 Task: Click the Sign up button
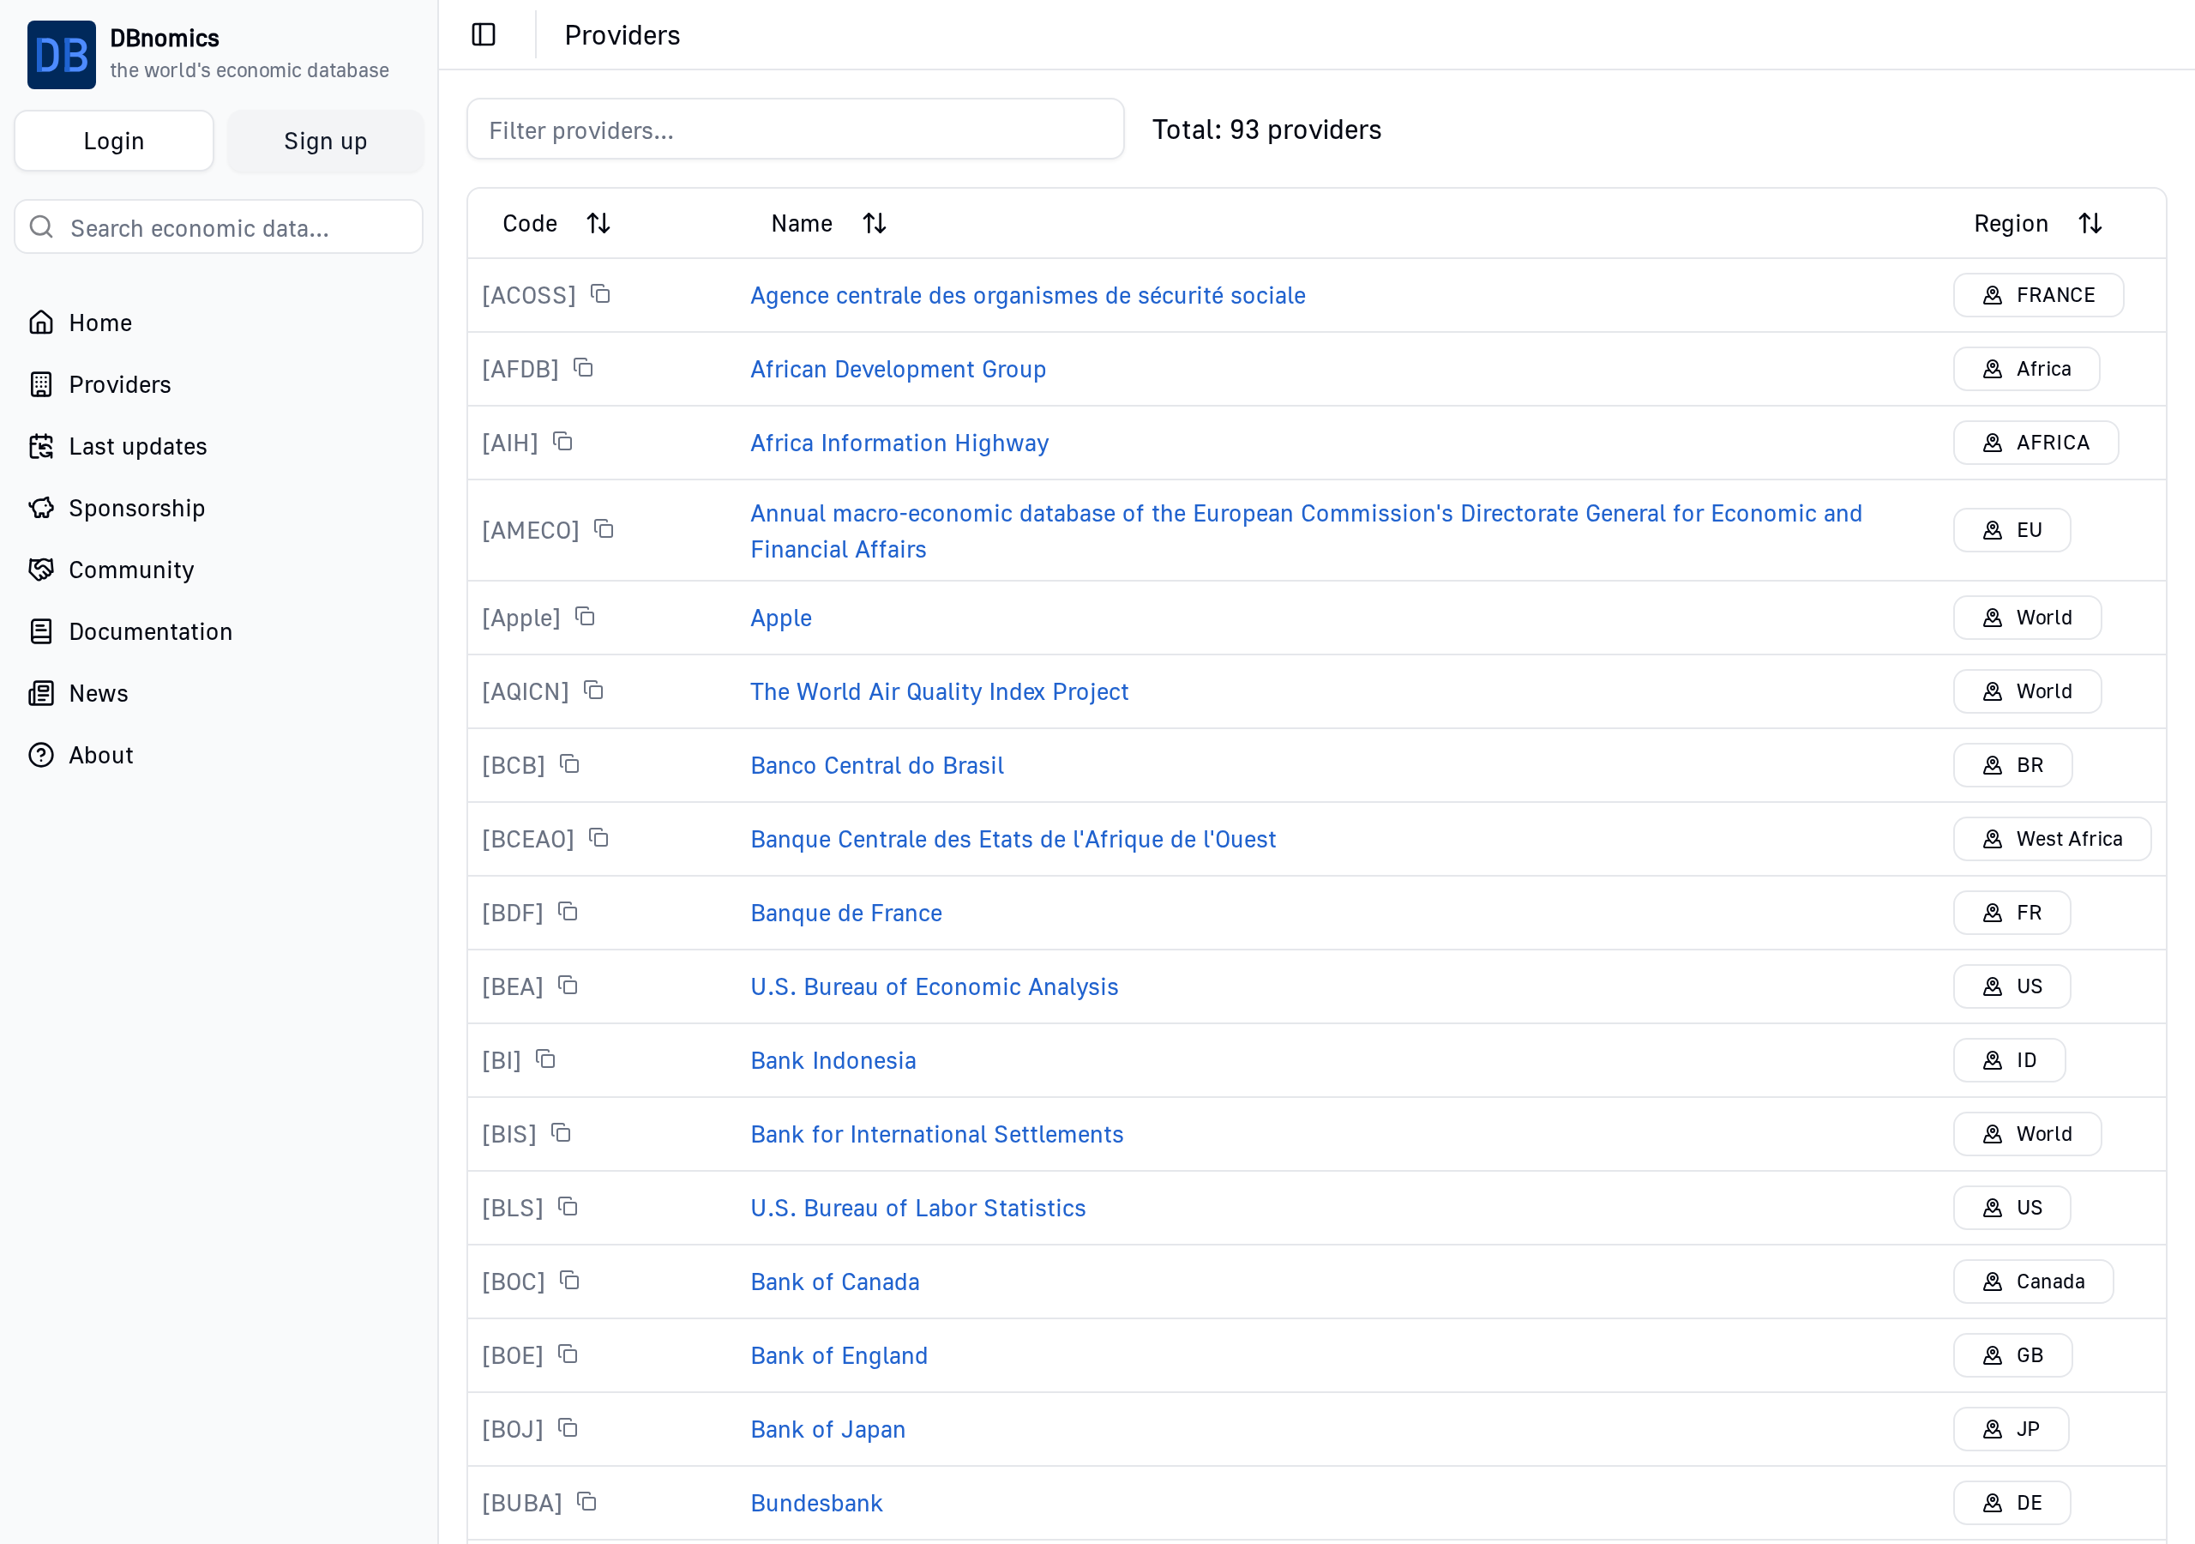pyautogui.click(x=325, y=141)
